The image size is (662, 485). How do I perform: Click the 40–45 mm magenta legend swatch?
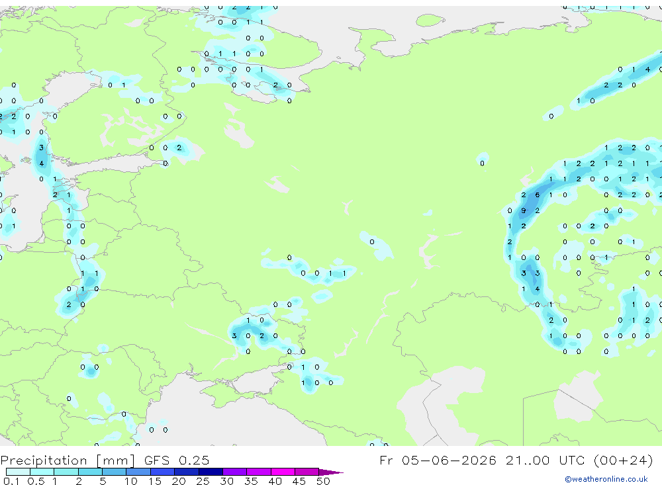283,472
